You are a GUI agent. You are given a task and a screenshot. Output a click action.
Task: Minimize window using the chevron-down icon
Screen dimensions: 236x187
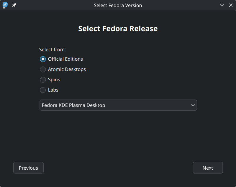click(x=222, y=5)
